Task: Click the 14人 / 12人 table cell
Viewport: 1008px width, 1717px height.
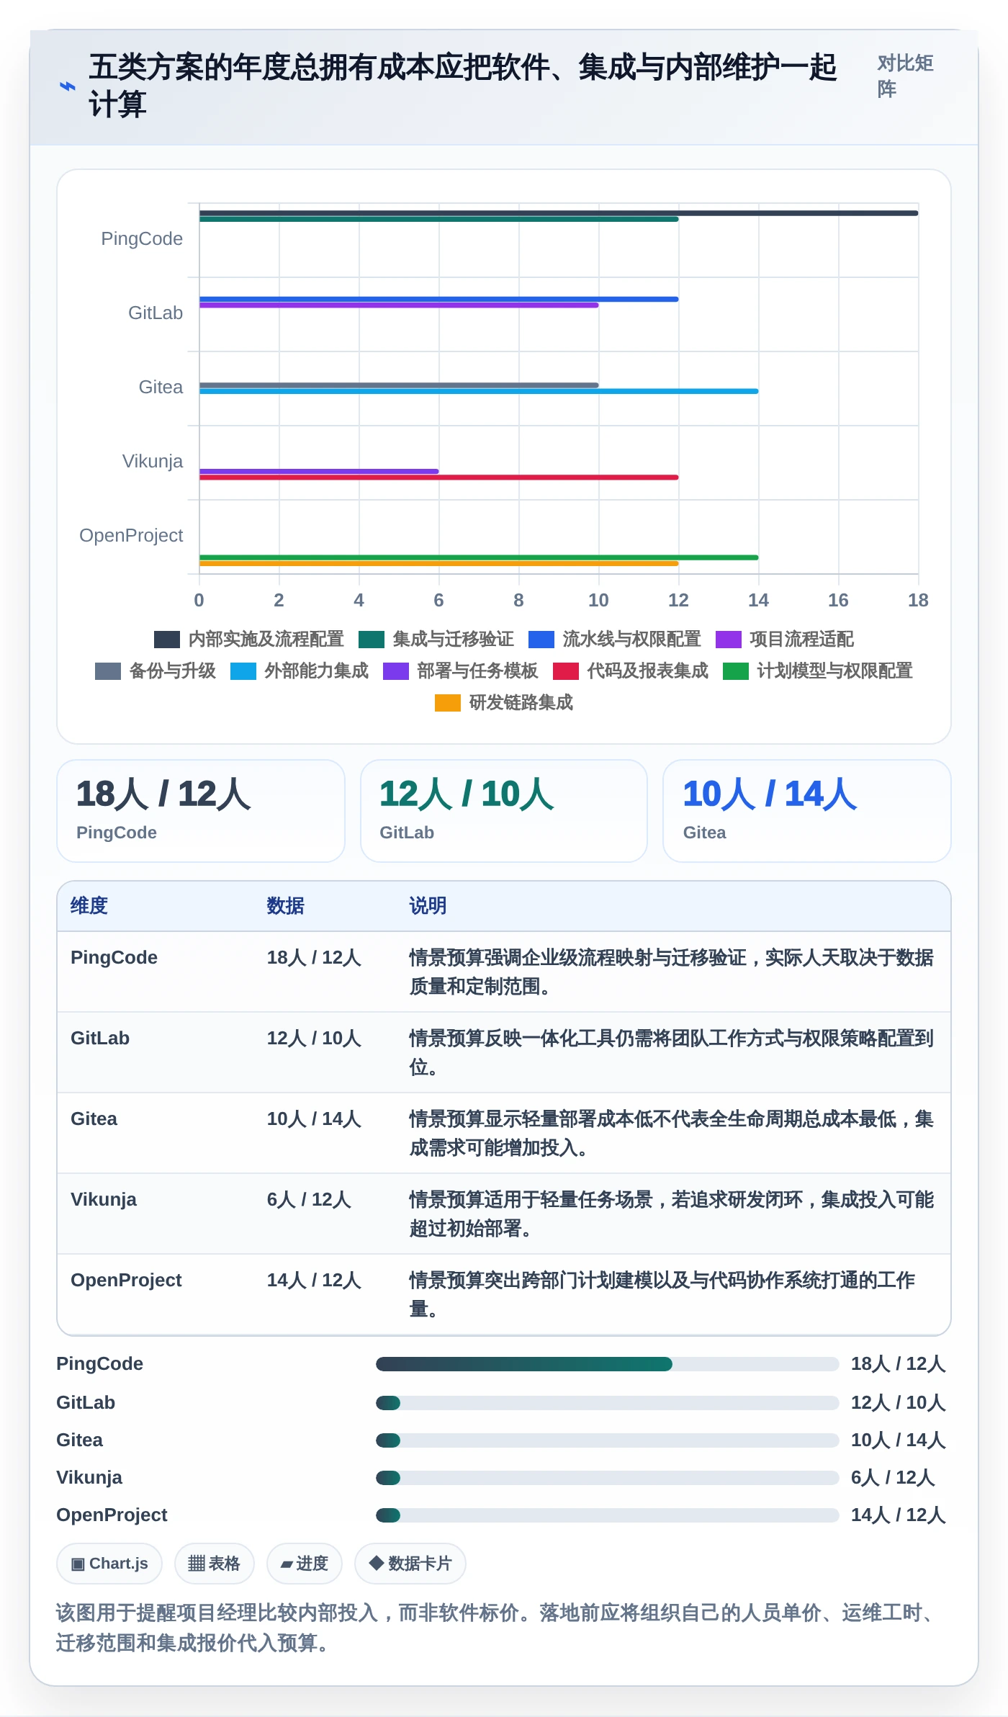Action: click(x=314, y=1281)
